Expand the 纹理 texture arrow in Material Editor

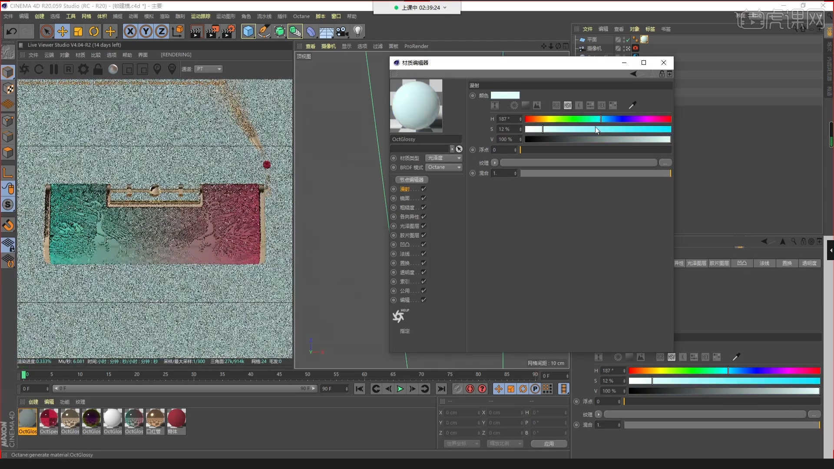coord(494,162)
